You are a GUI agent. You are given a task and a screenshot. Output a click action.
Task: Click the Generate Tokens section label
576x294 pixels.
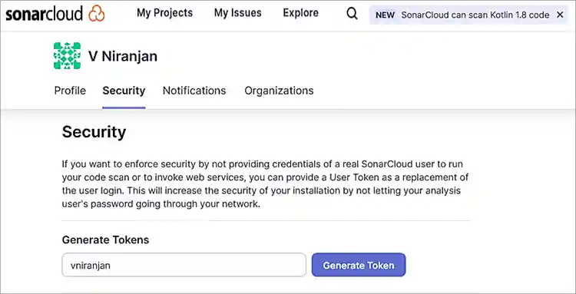(x=105, y=240)
